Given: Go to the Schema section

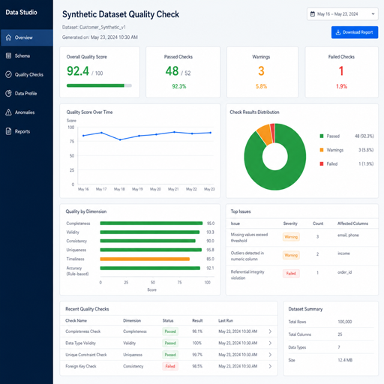Looking at the screenshot, I should (x=26, y=55).
